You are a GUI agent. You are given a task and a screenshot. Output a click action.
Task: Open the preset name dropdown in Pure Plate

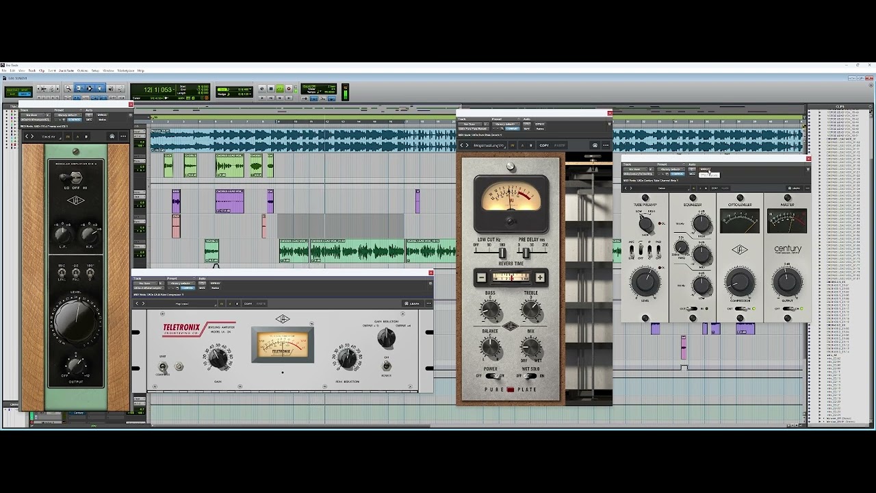[x=489, y=145]
